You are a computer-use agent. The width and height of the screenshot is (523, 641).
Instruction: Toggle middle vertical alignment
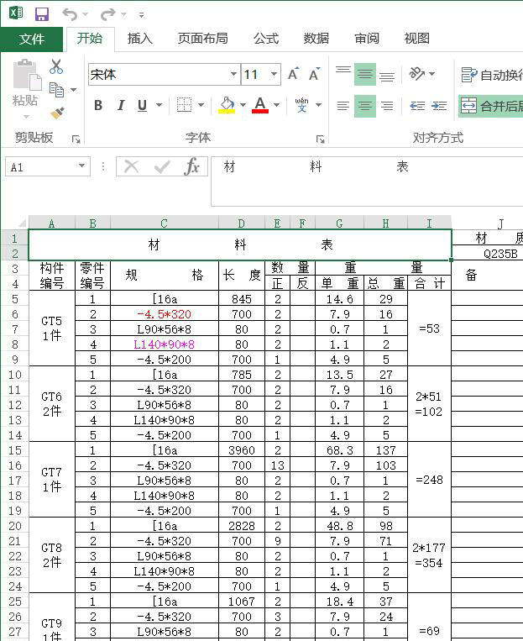[365, 75]
